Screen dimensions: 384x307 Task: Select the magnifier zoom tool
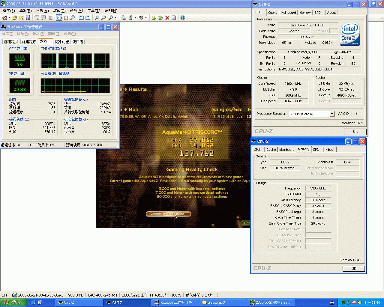pyautogui.click(x=72, y=18)
